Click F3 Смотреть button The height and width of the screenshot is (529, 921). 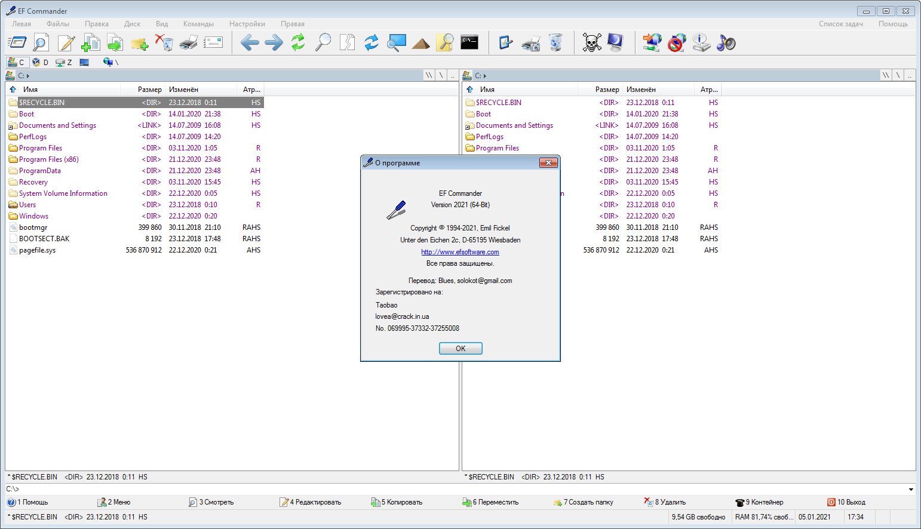(211, 502)
